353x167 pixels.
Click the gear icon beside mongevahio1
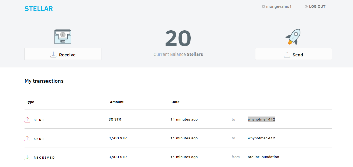[x=263, y=6]
